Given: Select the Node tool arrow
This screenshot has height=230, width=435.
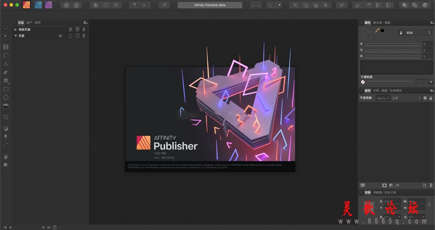Looking at the screenshot, I should 6,36.
